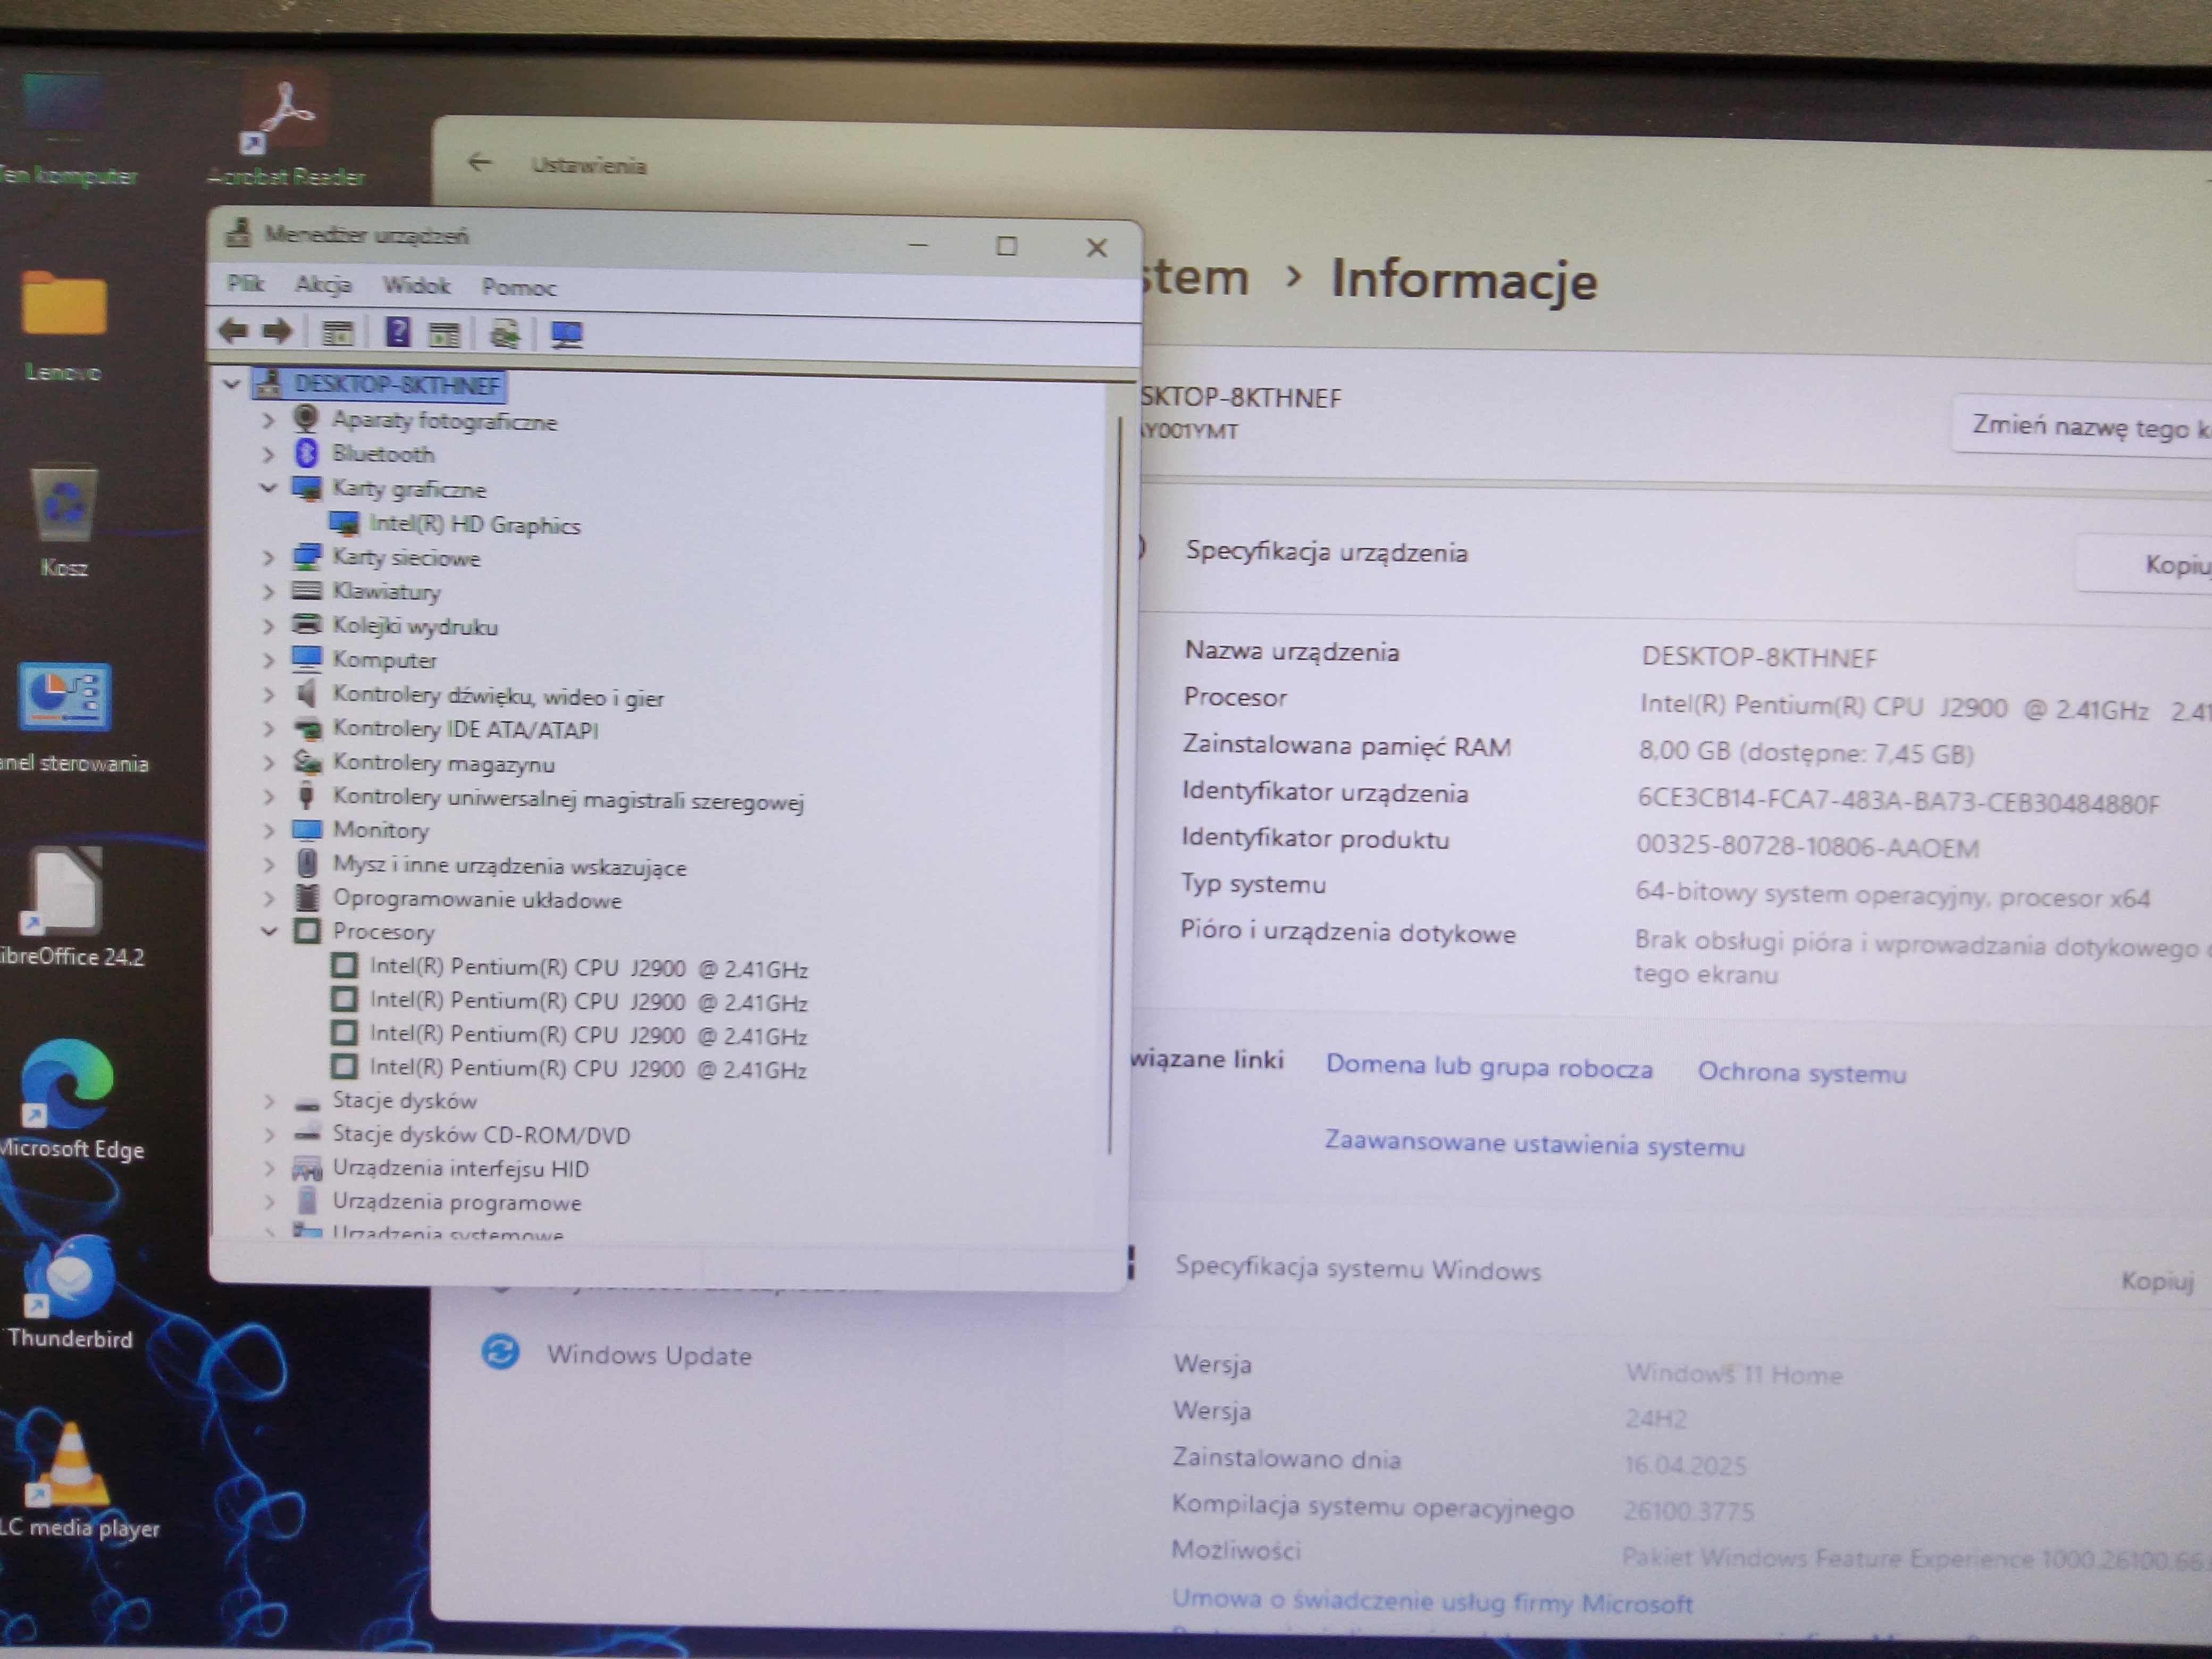Click the Komputer tree row
This screenshot has height=1659, width=2212.
(384, 660)
